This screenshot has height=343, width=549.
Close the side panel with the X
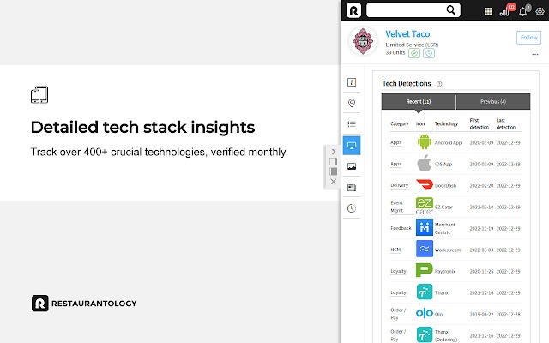pyautogui.click(x=334, y=182)
